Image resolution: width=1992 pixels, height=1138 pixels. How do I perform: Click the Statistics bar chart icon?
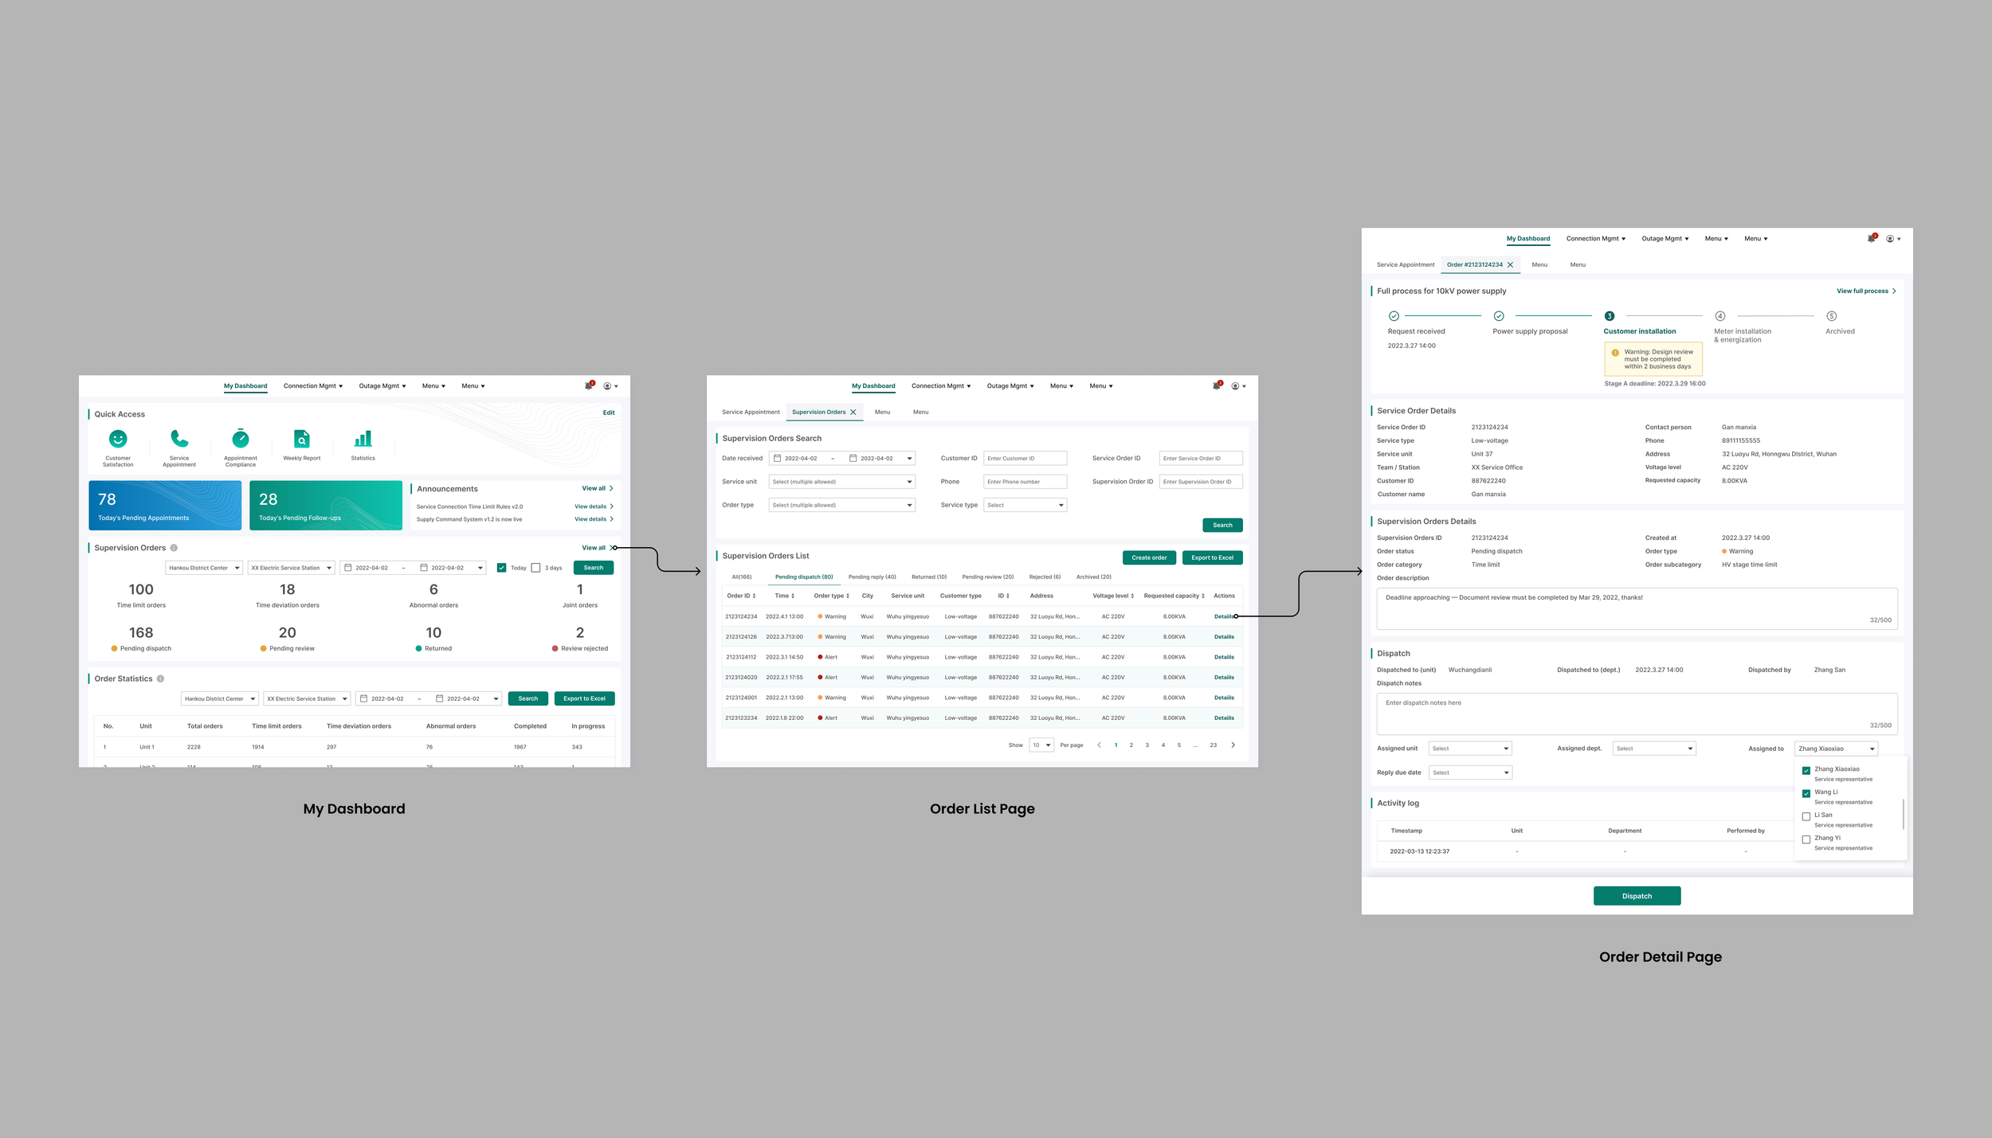[x=363, y=439]
